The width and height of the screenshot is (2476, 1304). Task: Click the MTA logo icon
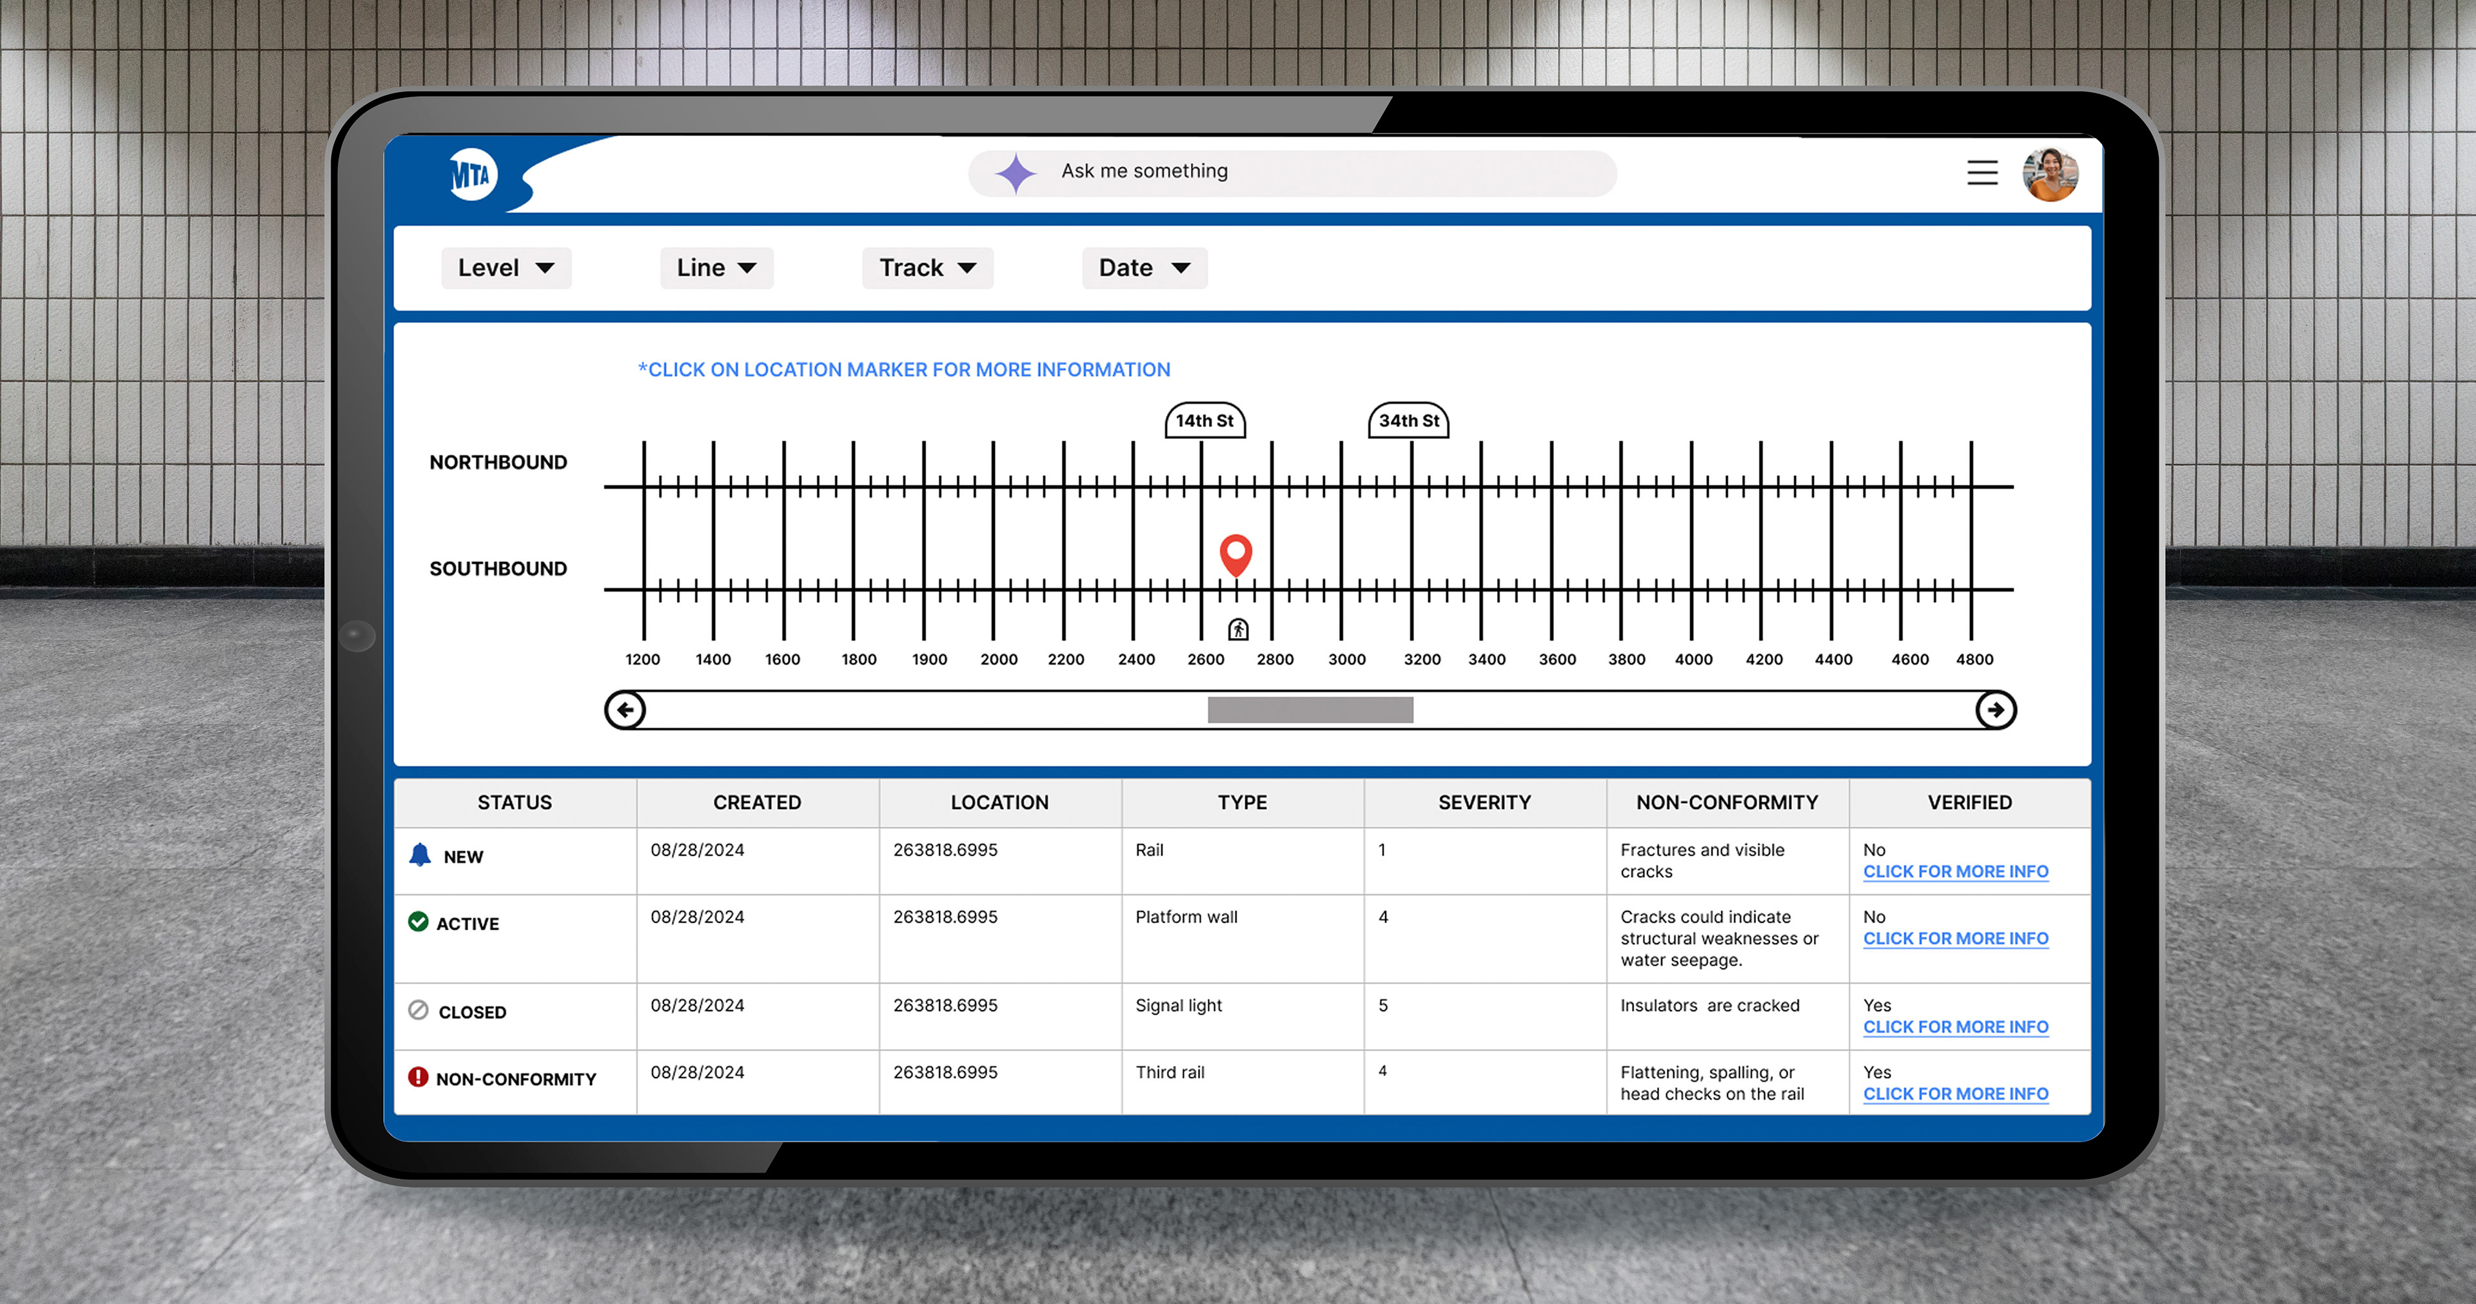pyautogui.click(x=472, y=175)
